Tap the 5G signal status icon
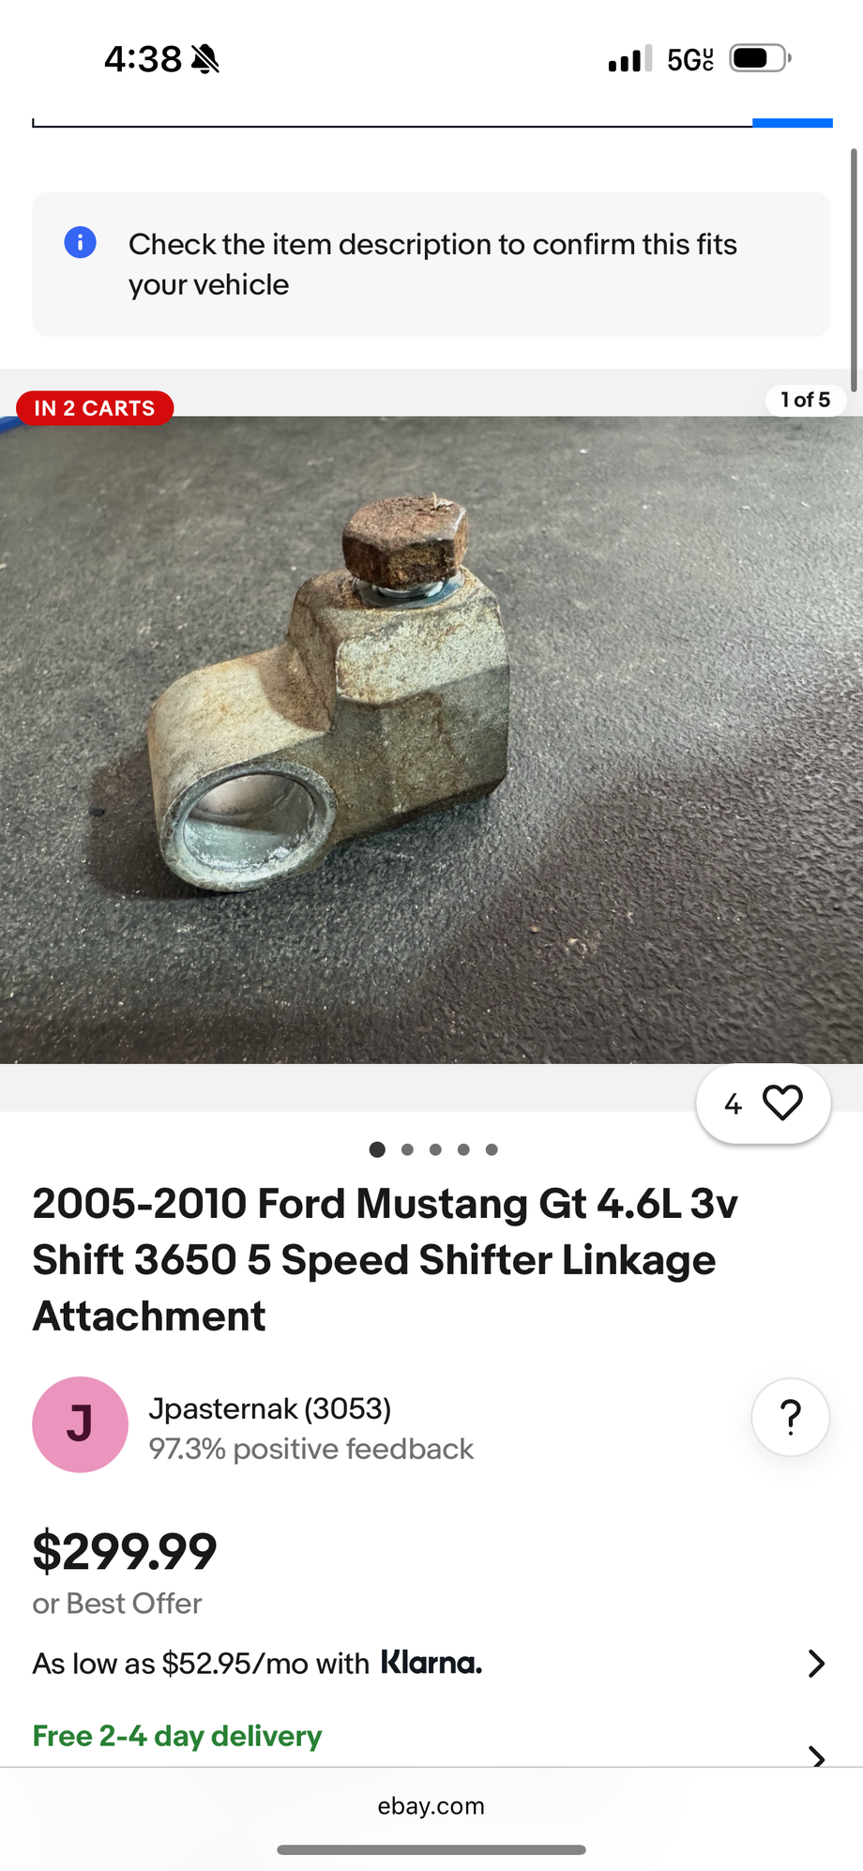 coord(690,60)
